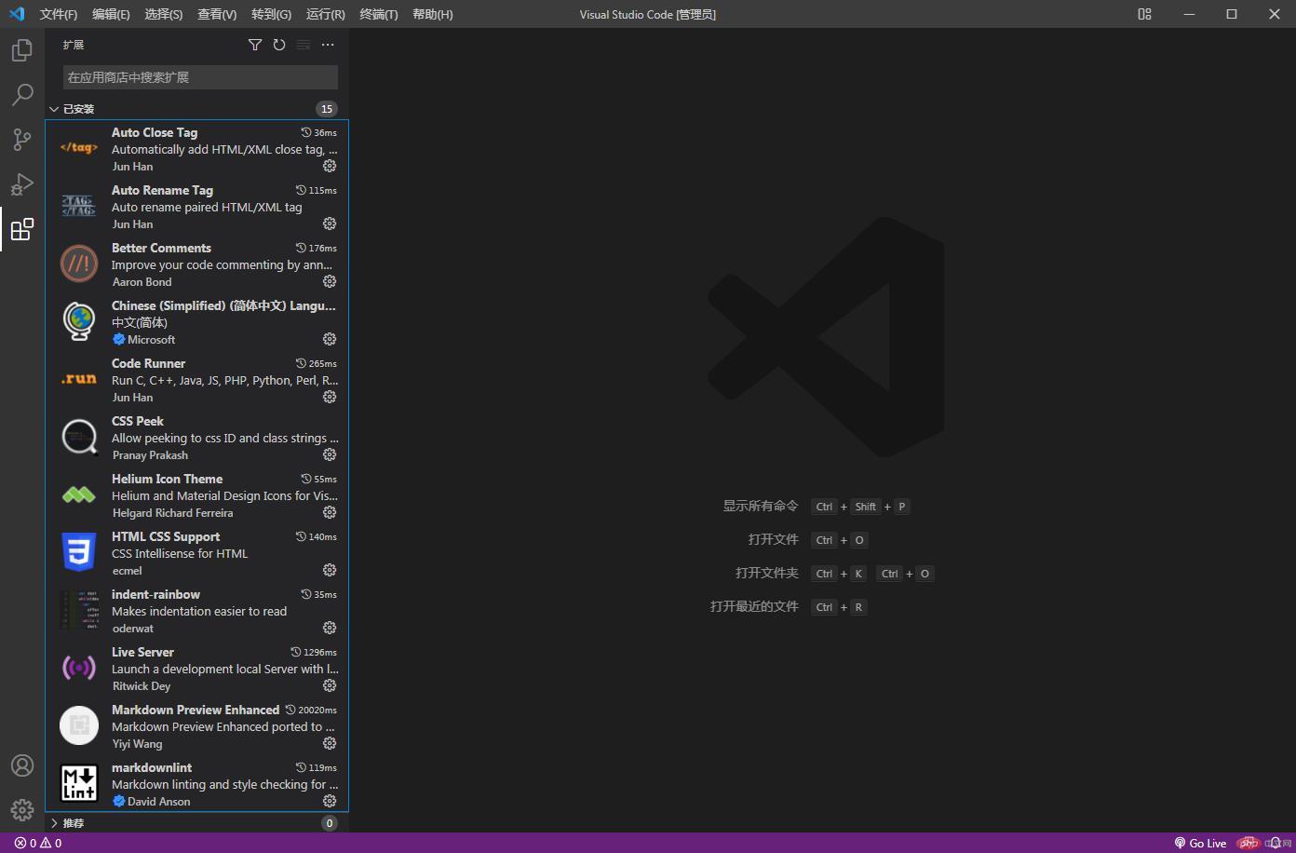Image resolution: width=1296 pixels, height=853 pixels.
Task: Select the Auto Close Tag extension
Action: click(196, 149)
